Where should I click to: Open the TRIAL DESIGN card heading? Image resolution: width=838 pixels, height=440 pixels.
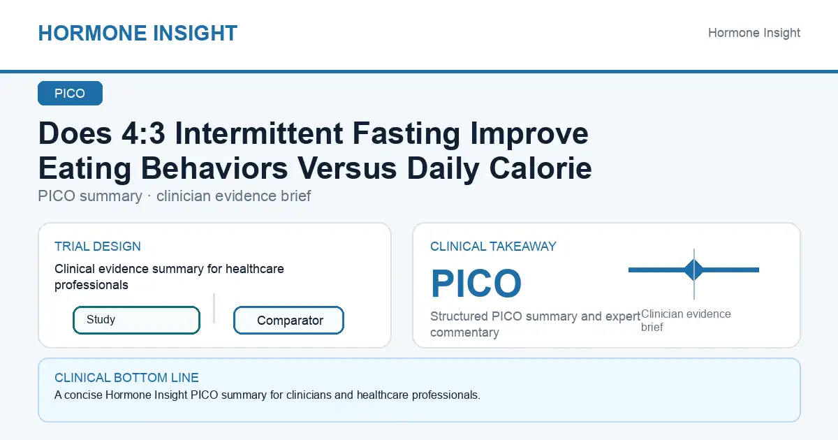click(98, 247)
